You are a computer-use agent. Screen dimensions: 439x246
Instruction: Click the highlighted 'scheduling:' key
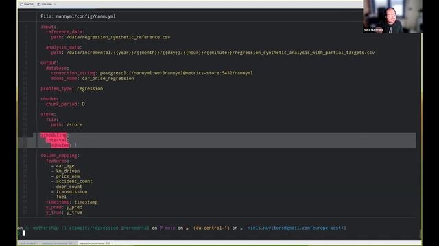point(55,135)
